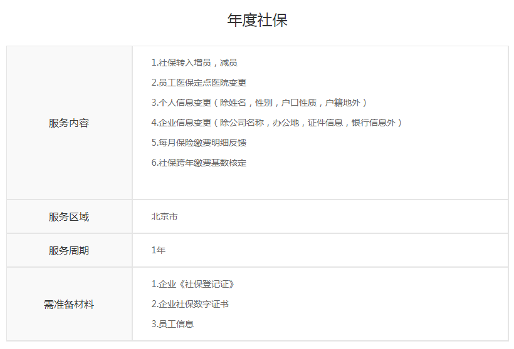
Task: Select the line 3.员工信息
Action: pos(172,324)
